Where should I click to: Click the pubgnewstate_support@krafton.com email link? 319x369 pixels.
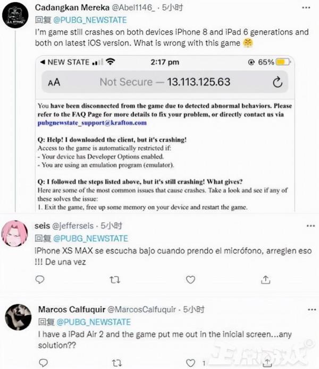pyautogui.click(x=92, y=123)
